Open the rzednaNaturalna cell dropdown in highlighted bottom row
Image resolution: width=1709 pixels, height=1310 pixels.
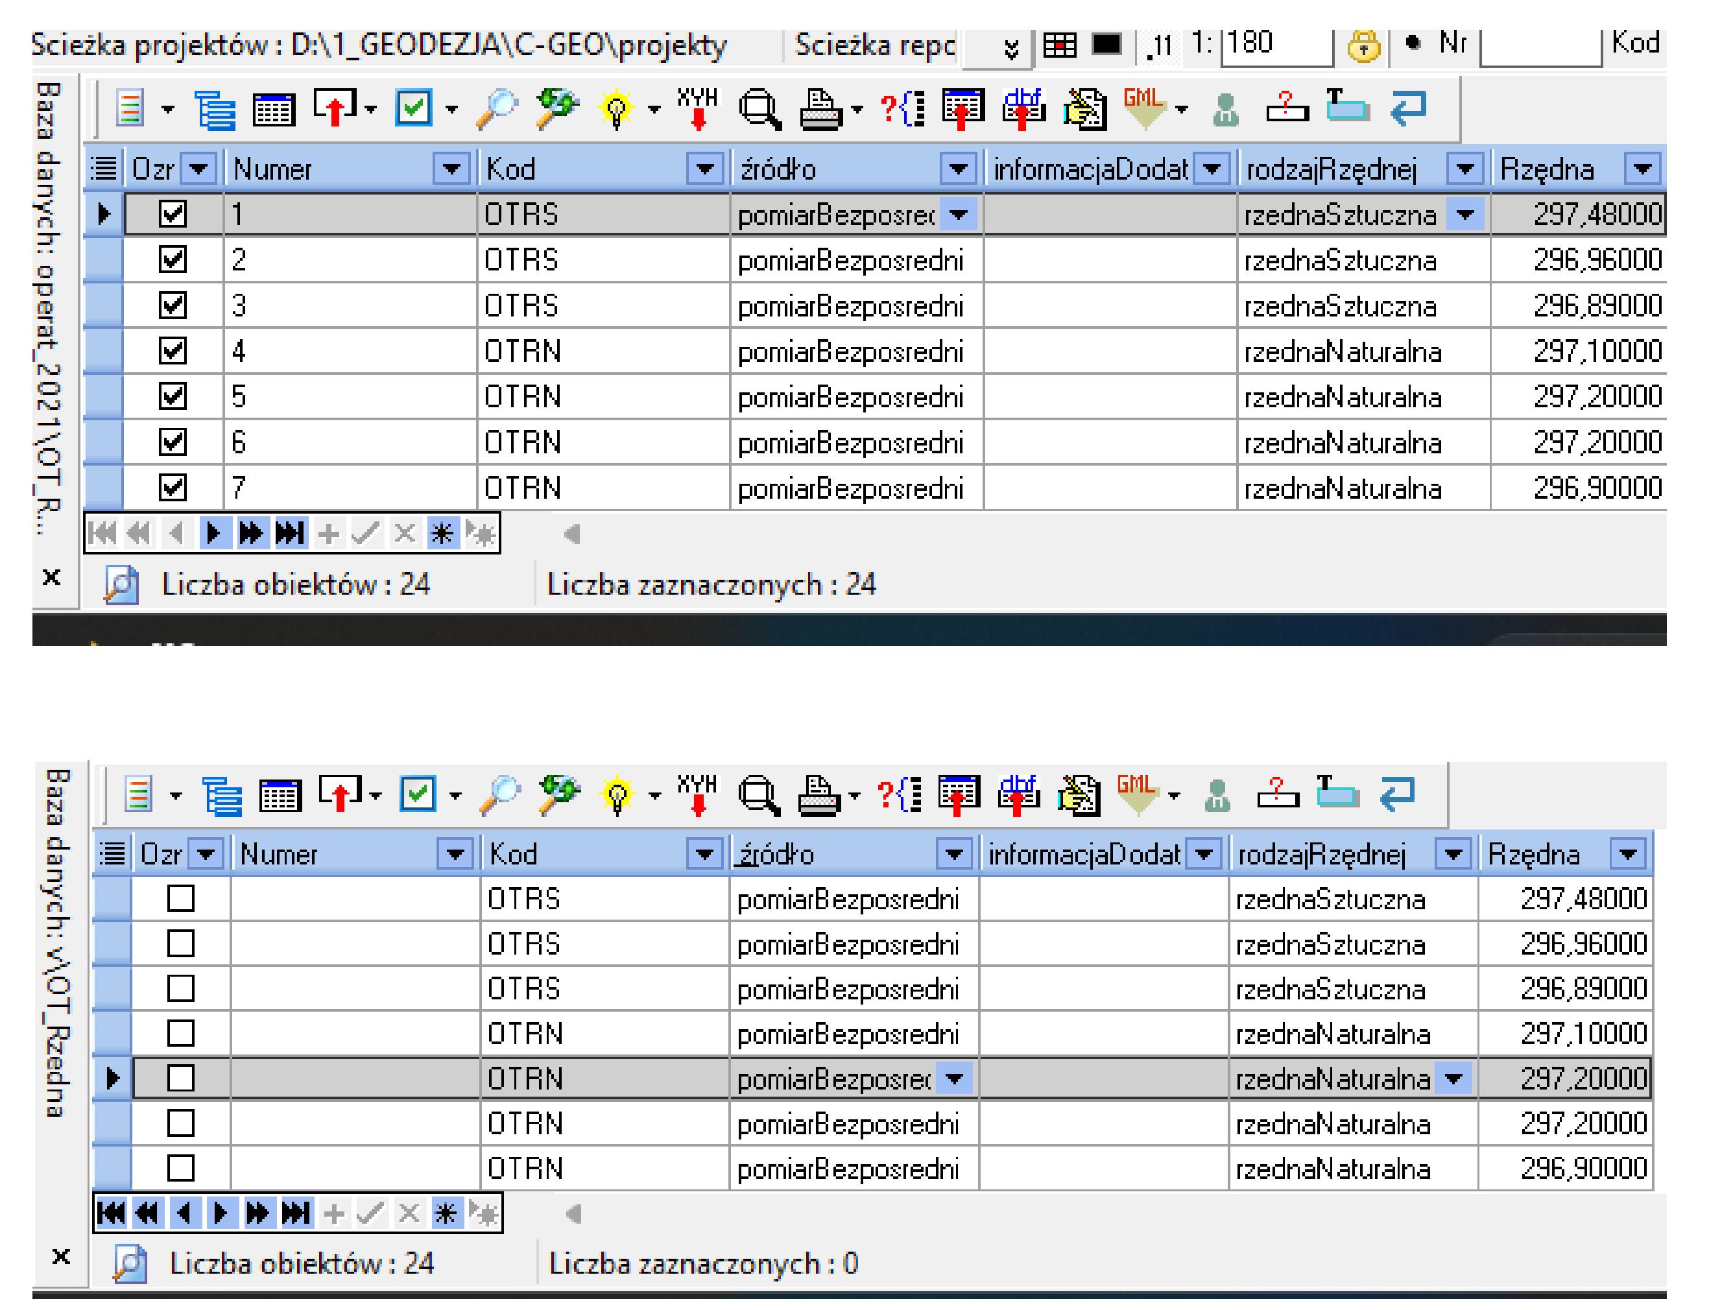[x=1453, y=1079]
